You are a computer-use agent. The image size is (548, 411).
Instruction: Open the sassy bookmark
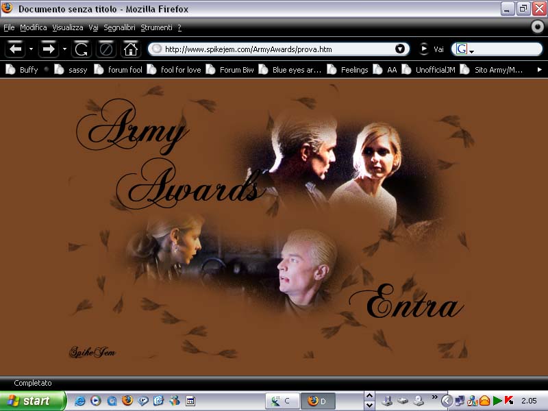click(x=71, y=70)
